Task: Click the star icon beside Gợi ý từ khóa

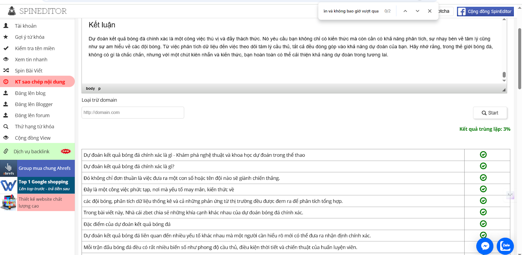Action: coord(6,37)
